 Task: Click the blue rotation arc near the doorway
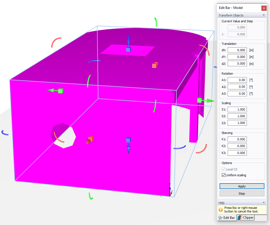pos(180,147)
